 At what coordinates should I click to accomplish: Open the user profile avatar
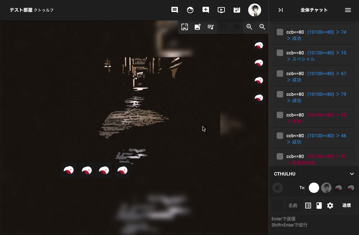tap(255, 10)
